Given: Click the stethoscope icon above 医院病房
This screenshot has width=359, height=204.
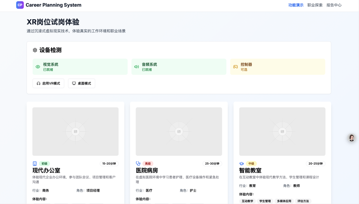Looking at the screenshot, I should coord(138,164).
